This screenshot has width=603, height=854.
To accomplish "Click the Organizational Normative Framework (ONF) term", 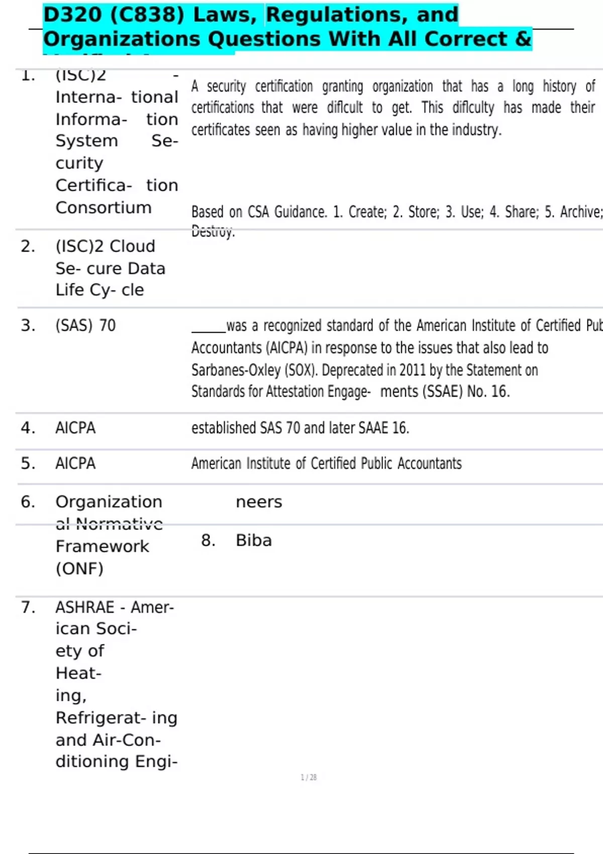I will [109, 535].
